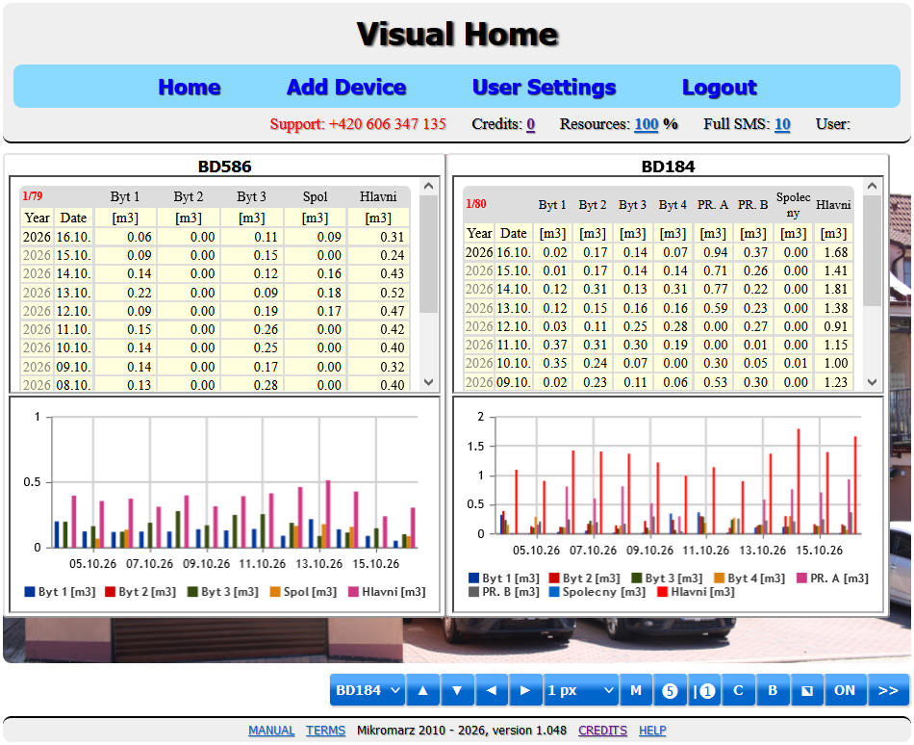
Task: Click the up arrow button in bottom toolbar
Action: 423,690
